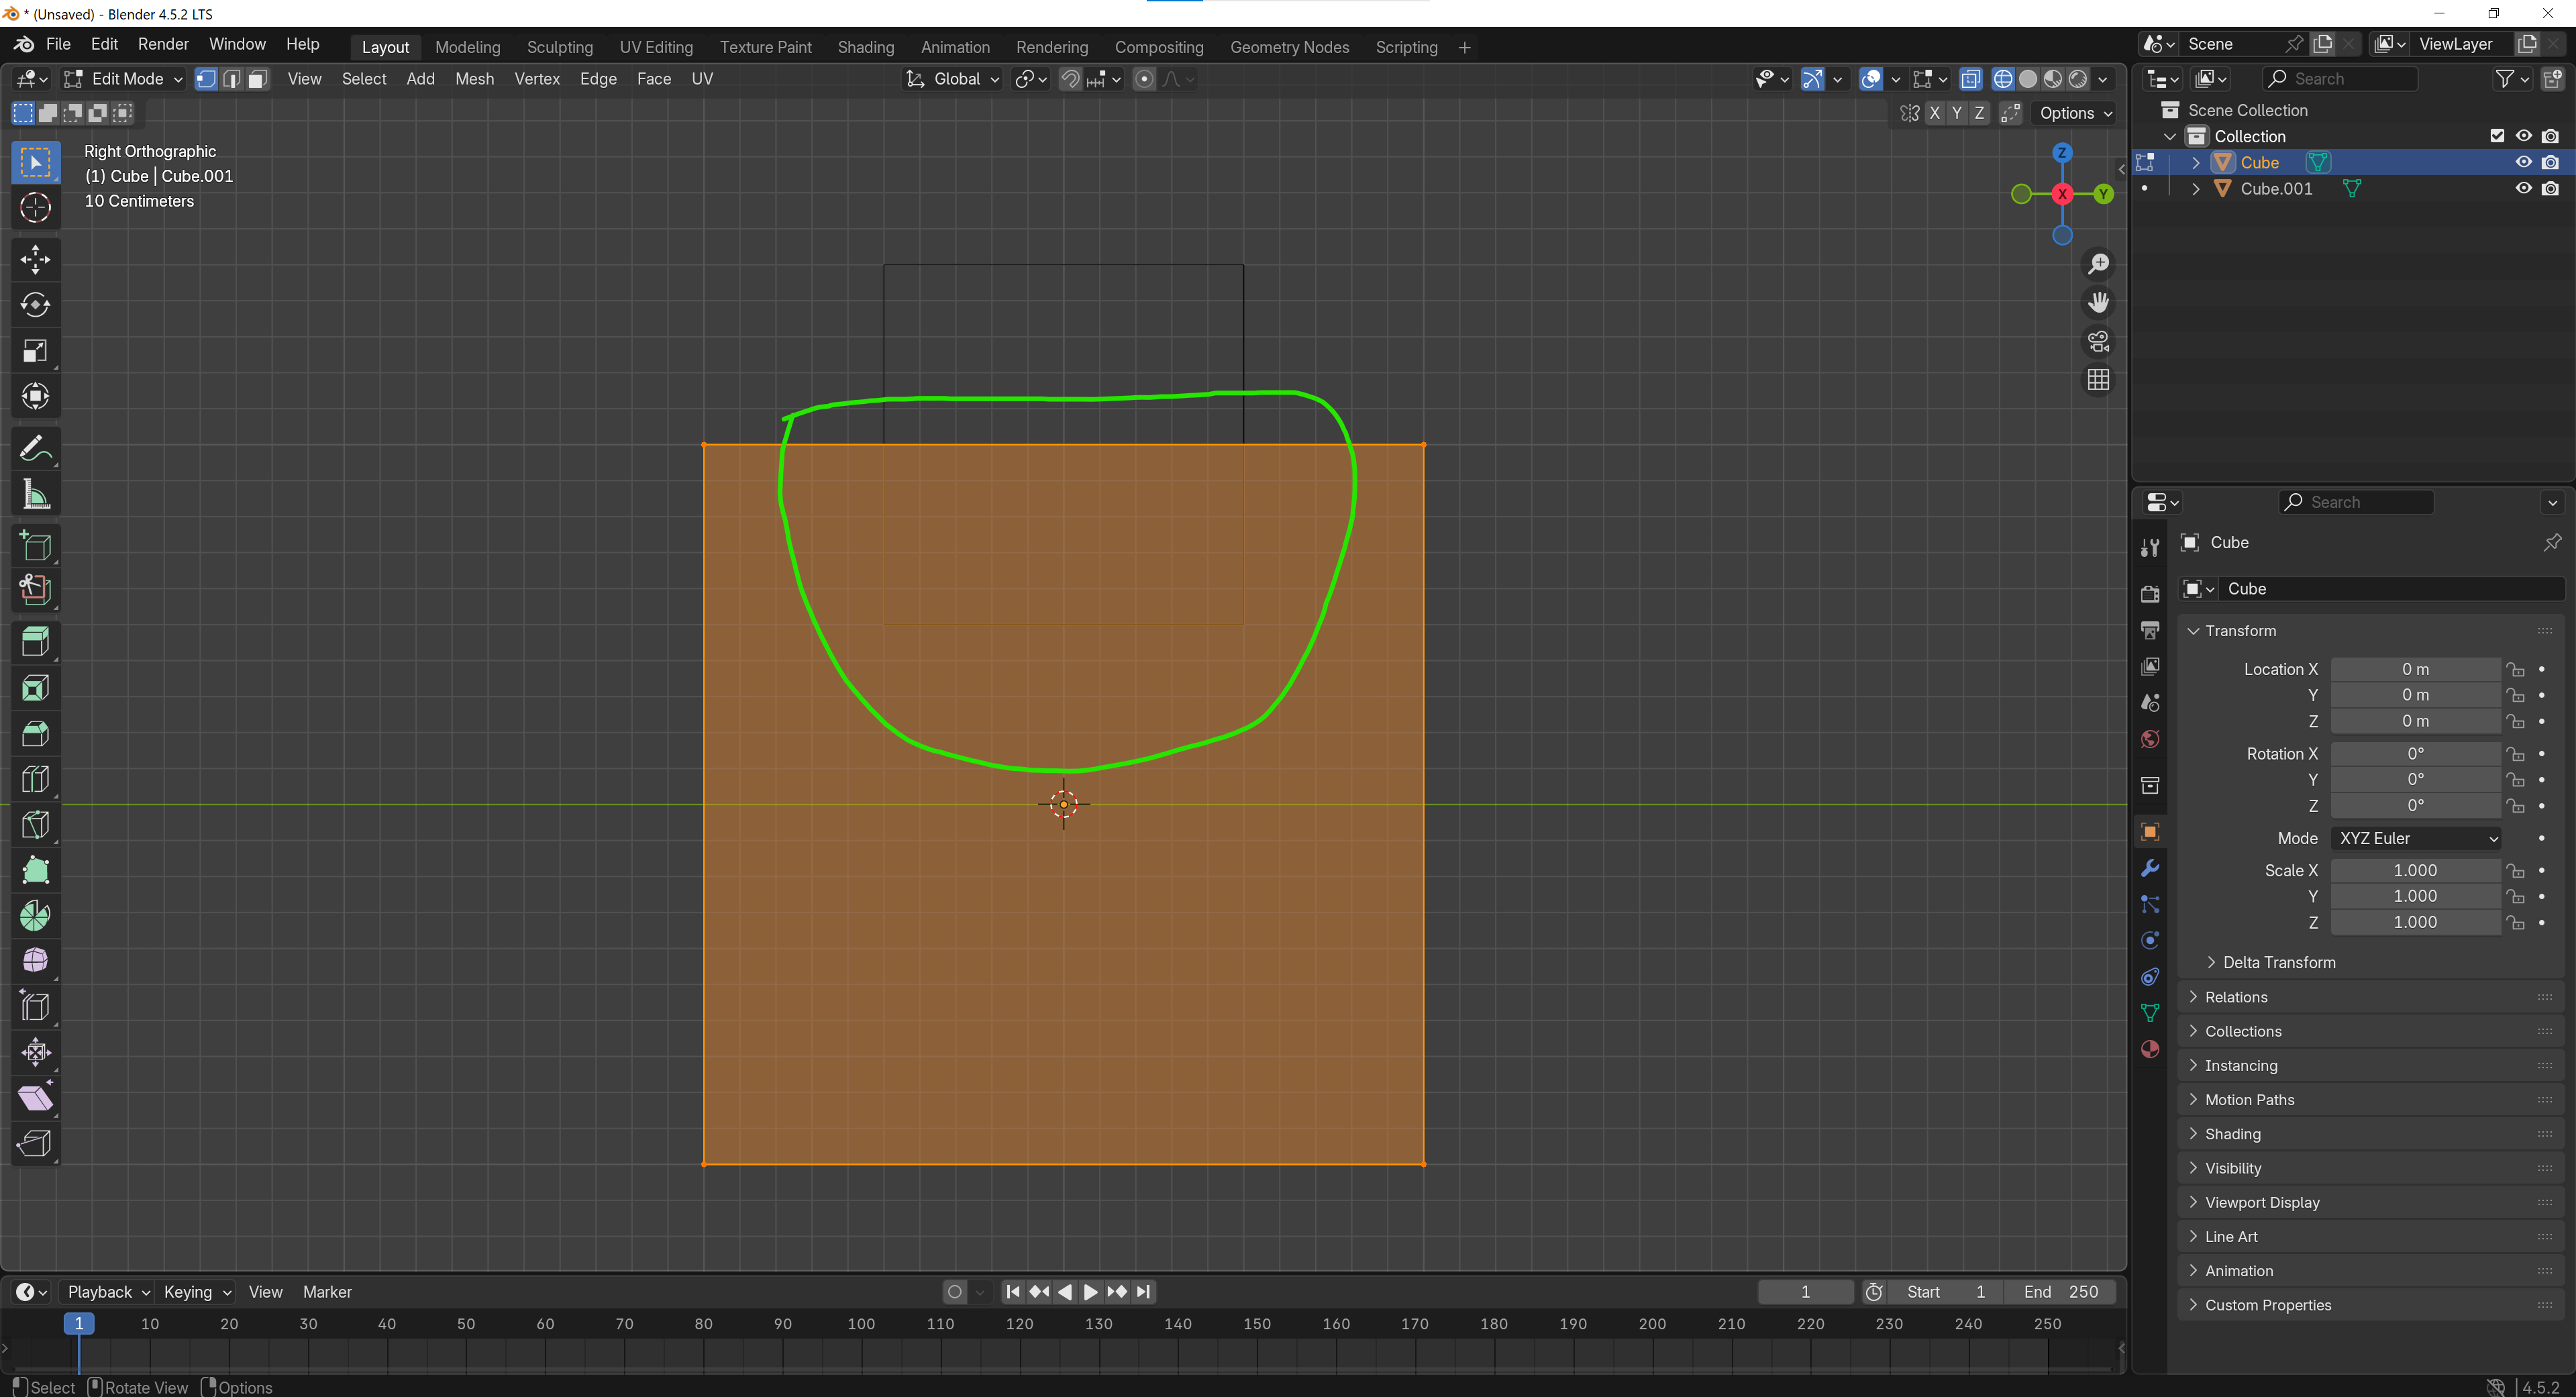Toggle proportional editing
Screen dimensions: 2576x1397
click(x=1144, y=79)
